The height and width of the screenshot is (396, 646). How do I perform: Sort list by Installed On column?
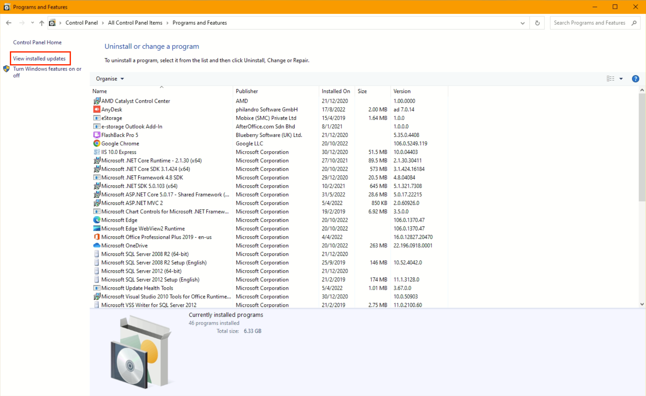pos(336,91)
